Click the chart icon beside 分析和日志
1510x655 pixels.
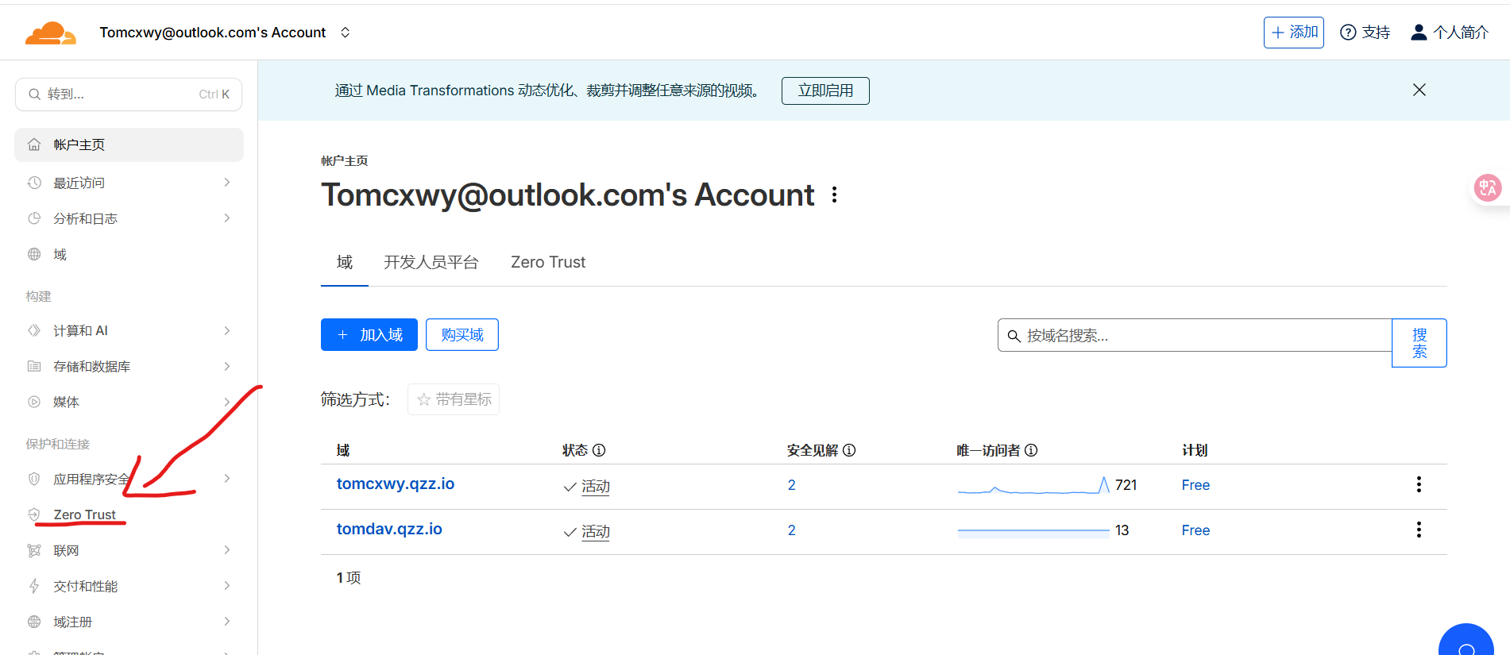(34, 218)
